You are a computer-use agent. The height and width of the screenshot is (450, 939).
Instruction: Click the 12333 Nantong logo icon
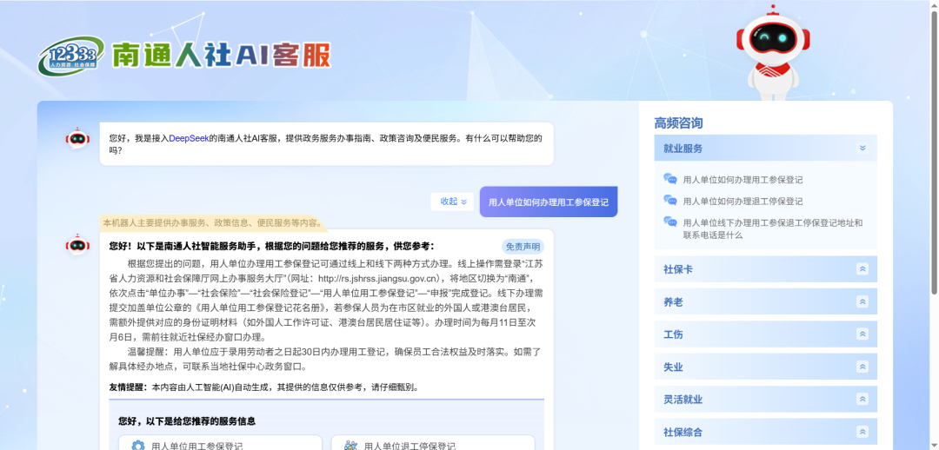pyautogui.click(x=70, y=56)
